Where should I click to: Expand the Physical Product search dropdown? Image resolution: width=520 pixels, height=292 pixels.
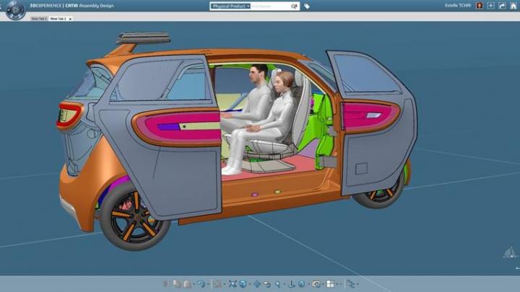tap(248, 6)
